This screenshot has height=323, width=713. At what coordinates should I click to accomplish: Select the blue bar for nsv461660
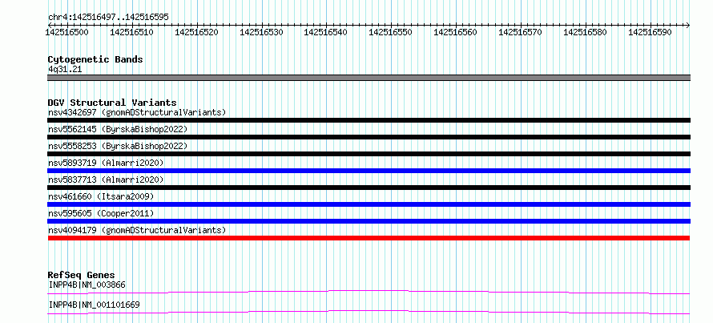(x=369, y=204)
